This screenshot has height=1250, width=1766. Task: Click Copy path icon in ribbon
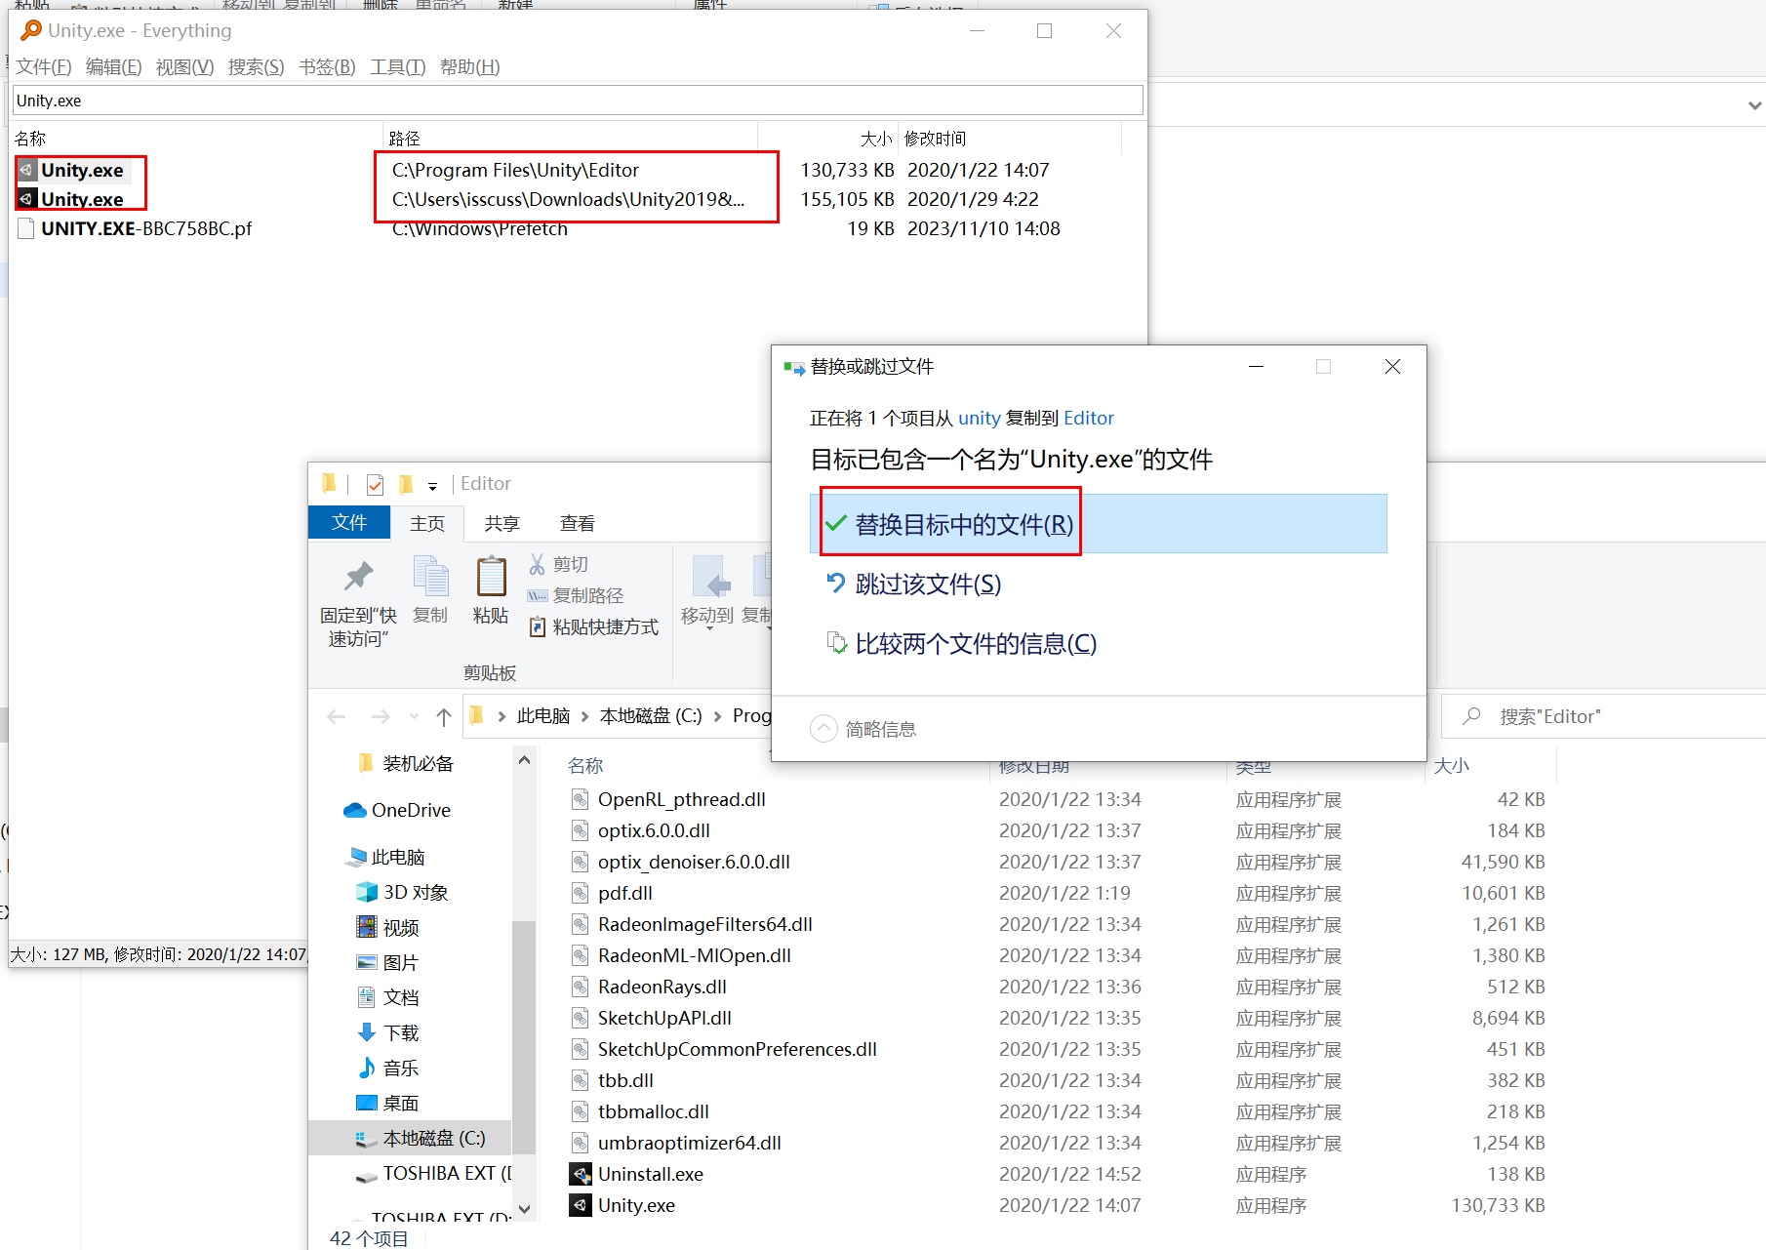point(538,595)
